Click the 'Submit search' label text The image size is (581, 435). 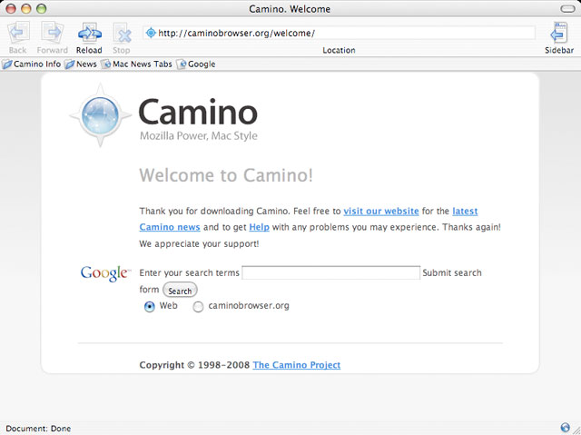(x=452, y=273)
